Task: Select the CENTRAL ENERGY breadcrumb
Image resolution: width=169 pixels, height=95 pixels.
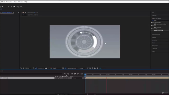Action: pos(33,15)
